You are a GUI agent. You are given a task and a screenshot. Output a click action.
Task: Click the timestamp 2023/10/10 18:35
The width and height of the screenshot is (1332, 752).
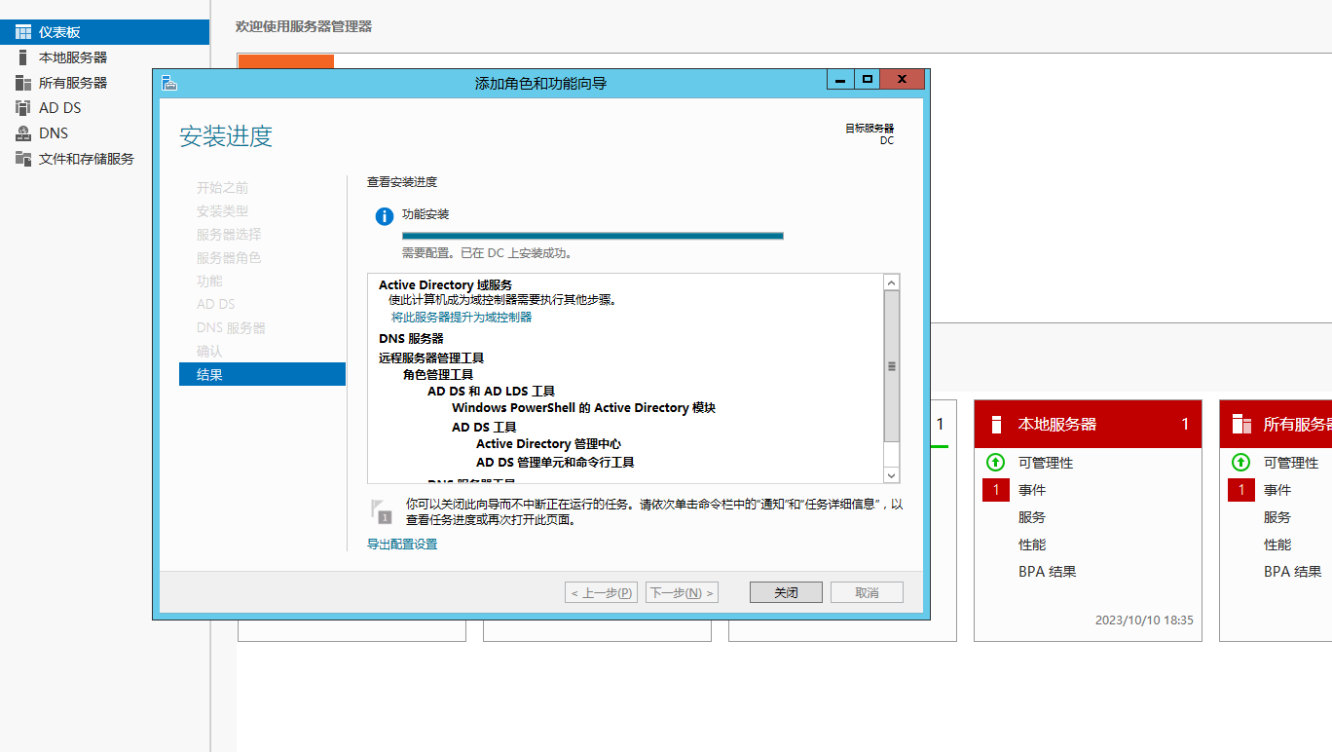pos(1144,620)
